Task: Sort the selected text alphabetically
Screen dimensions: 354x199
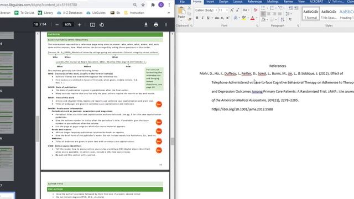Action: pyautogui.click(x=283, y=20)
